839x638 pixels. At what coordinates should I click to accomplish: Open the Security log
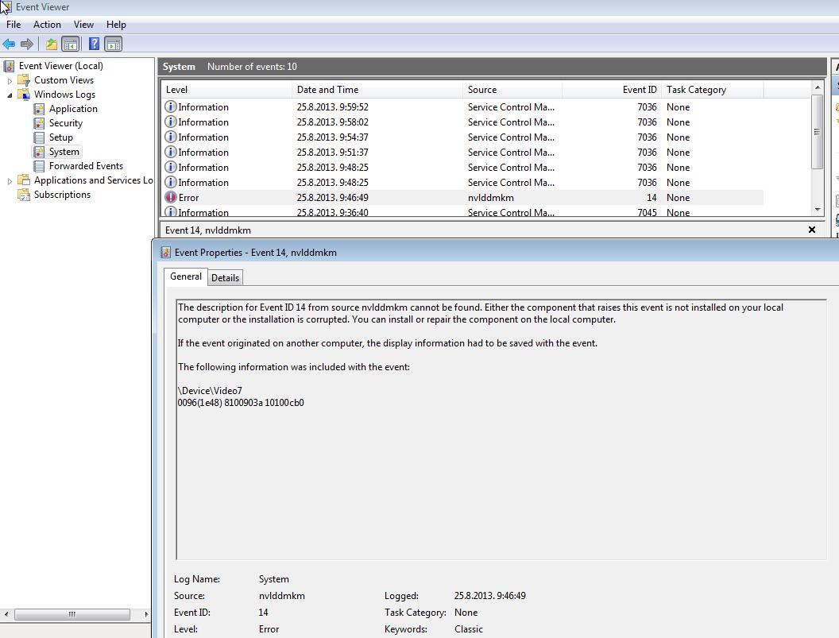(65, 123)
